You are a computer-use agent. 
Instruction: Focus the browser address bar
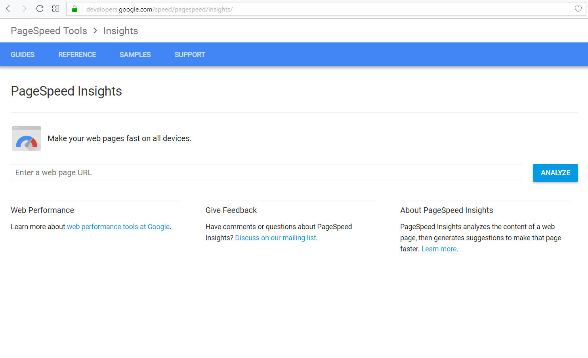click(x=326, y=9)
